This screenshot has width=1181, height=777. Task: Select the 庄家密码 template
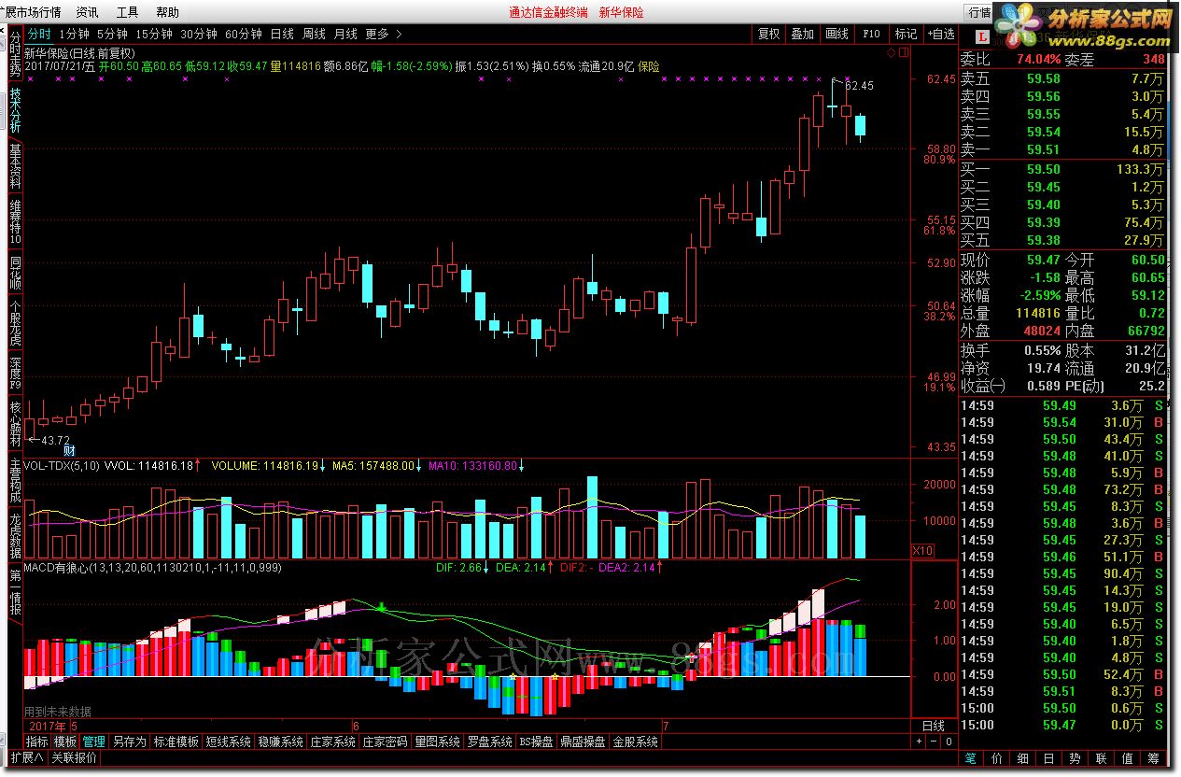click(386, 742)
